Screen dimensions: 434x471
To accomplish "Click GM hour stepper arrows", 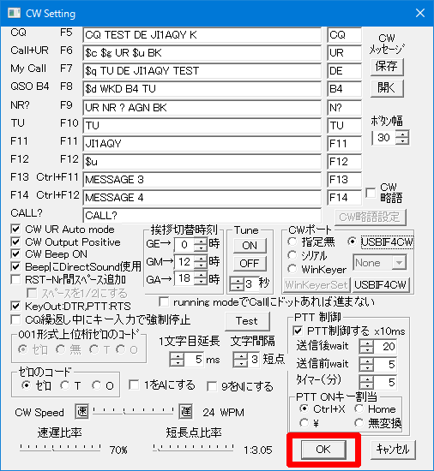I will click(x=201, y=262).
